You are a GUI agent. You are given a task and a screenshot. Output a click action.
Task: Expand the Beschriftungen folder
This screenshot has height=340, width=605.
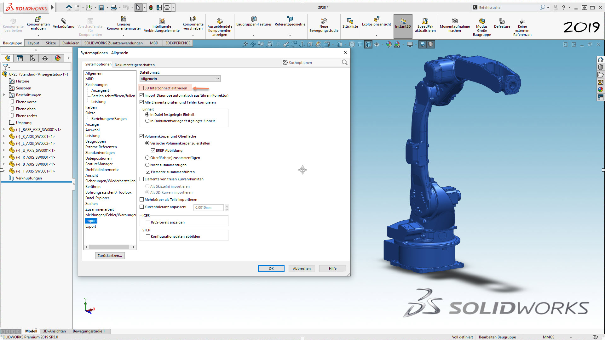coord(4,95)
